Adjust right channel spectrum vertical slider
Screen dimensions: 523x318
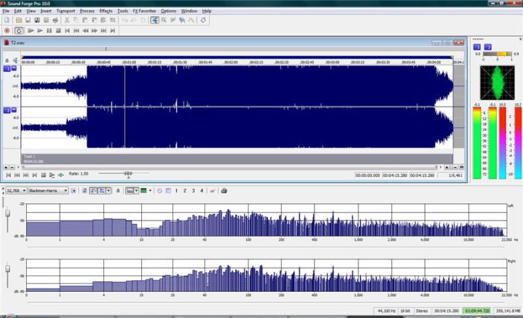(8, 268)
